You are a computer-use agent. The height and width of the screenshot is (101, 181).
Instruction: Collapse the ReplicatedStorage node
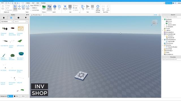point(163,34)
